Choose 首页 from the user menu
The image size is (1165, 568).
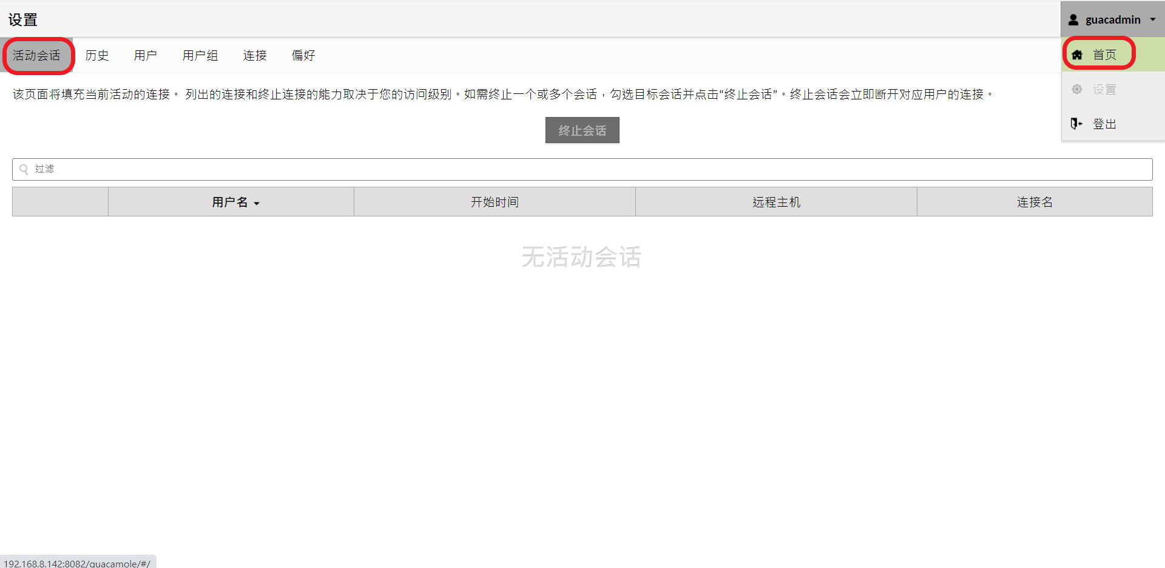tap(1113, 55)
